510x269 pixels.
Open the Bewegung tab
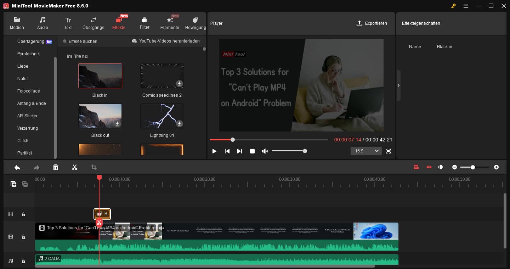195,23
